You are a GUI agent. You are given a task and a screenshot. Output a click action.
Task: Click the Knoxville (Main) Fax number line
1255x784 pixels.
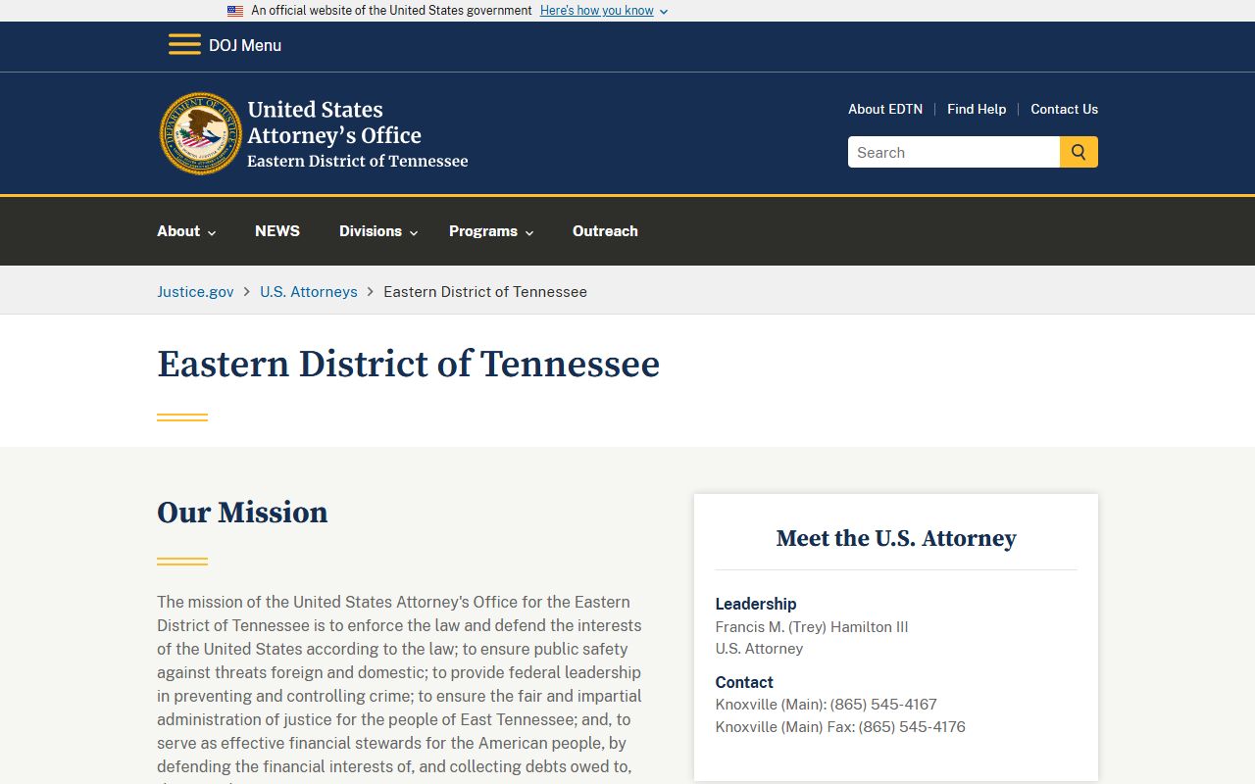point(840,726)
